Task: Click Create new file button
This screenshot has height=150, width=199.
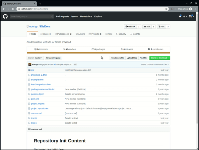Action: (117, 58)
